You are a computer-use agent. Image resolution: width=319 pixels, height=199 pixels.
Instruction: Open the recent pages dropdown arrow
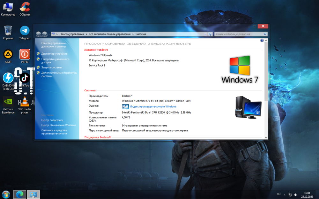(49, 34)
